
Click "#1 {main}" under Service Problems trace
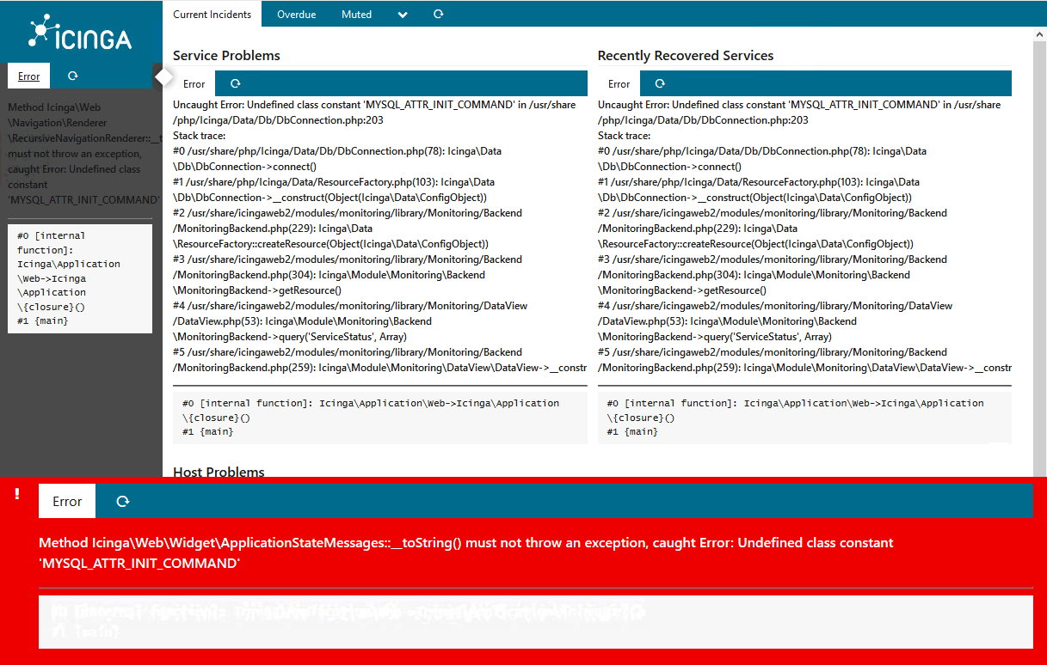[x=207, y=431]
